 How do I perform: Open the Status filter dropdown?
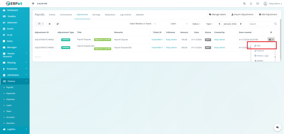[196, 24]
